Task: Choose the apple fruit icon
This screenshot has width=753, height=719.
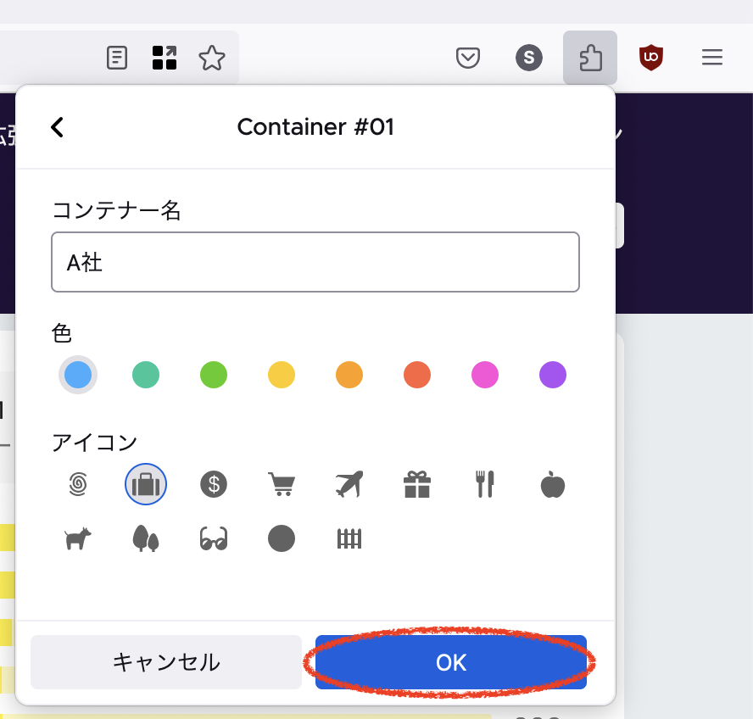Action: (553, 485)
